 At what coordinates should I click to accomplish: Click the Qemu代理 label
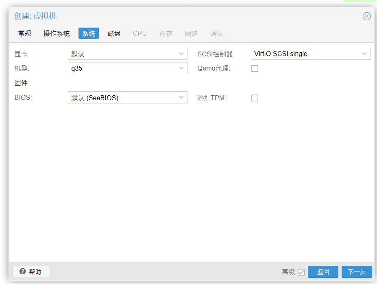click(x=214, y=68)
